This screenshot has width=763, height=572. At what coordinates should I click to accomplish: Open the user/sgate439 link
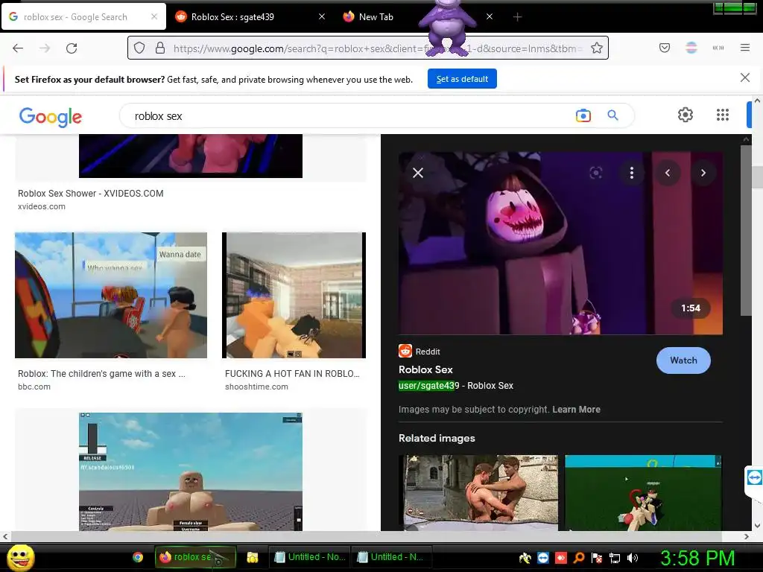pyautogui.click(x=428, y=386)
